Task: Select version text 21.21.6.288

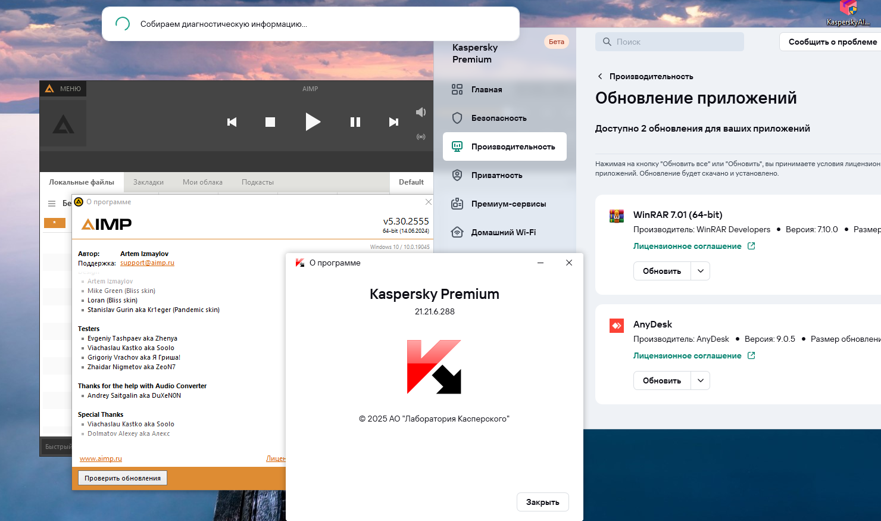Action: tap(435, 311)
